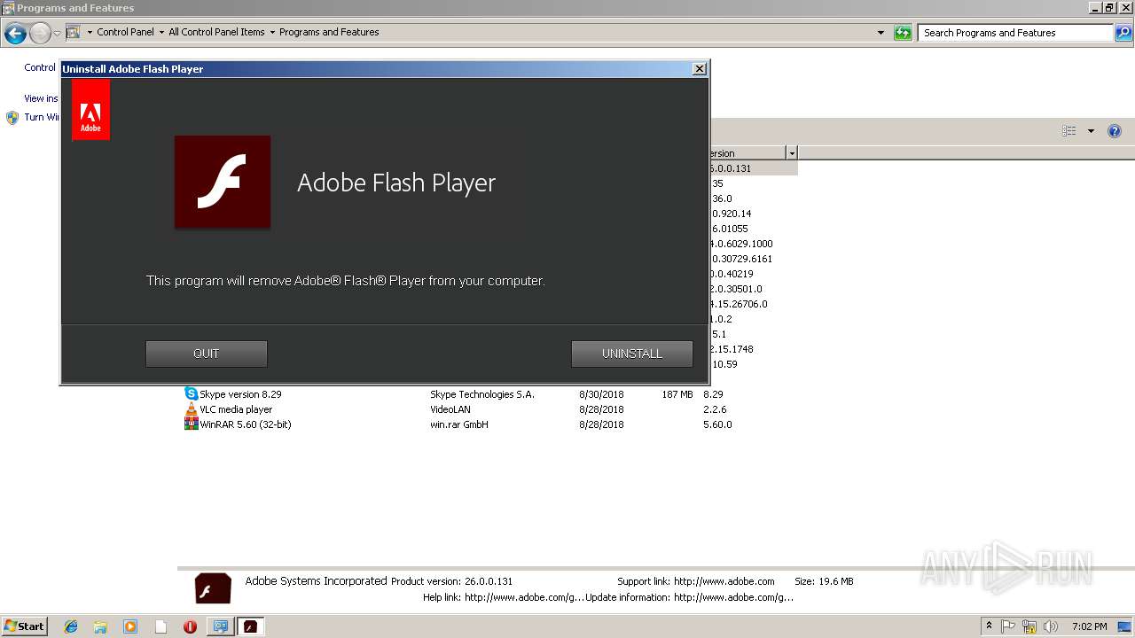Click the search magnifier icon
The width and height of the screenshot is (1135, 638).
(1123, 33)
